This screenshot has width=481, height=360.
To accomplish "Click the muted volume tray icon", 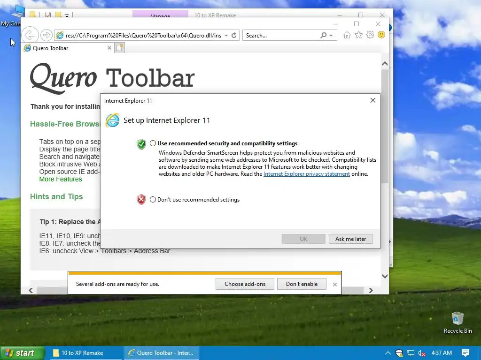I will [421, 353].
